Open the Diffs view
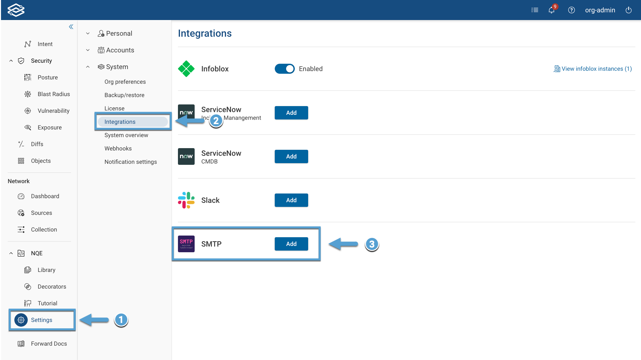 pyautogui.click(x=37, y=144)
